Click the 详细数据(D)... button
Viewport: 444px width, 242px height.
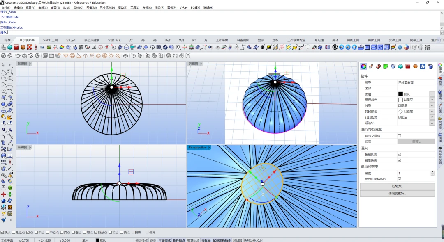tap(397, 194)
